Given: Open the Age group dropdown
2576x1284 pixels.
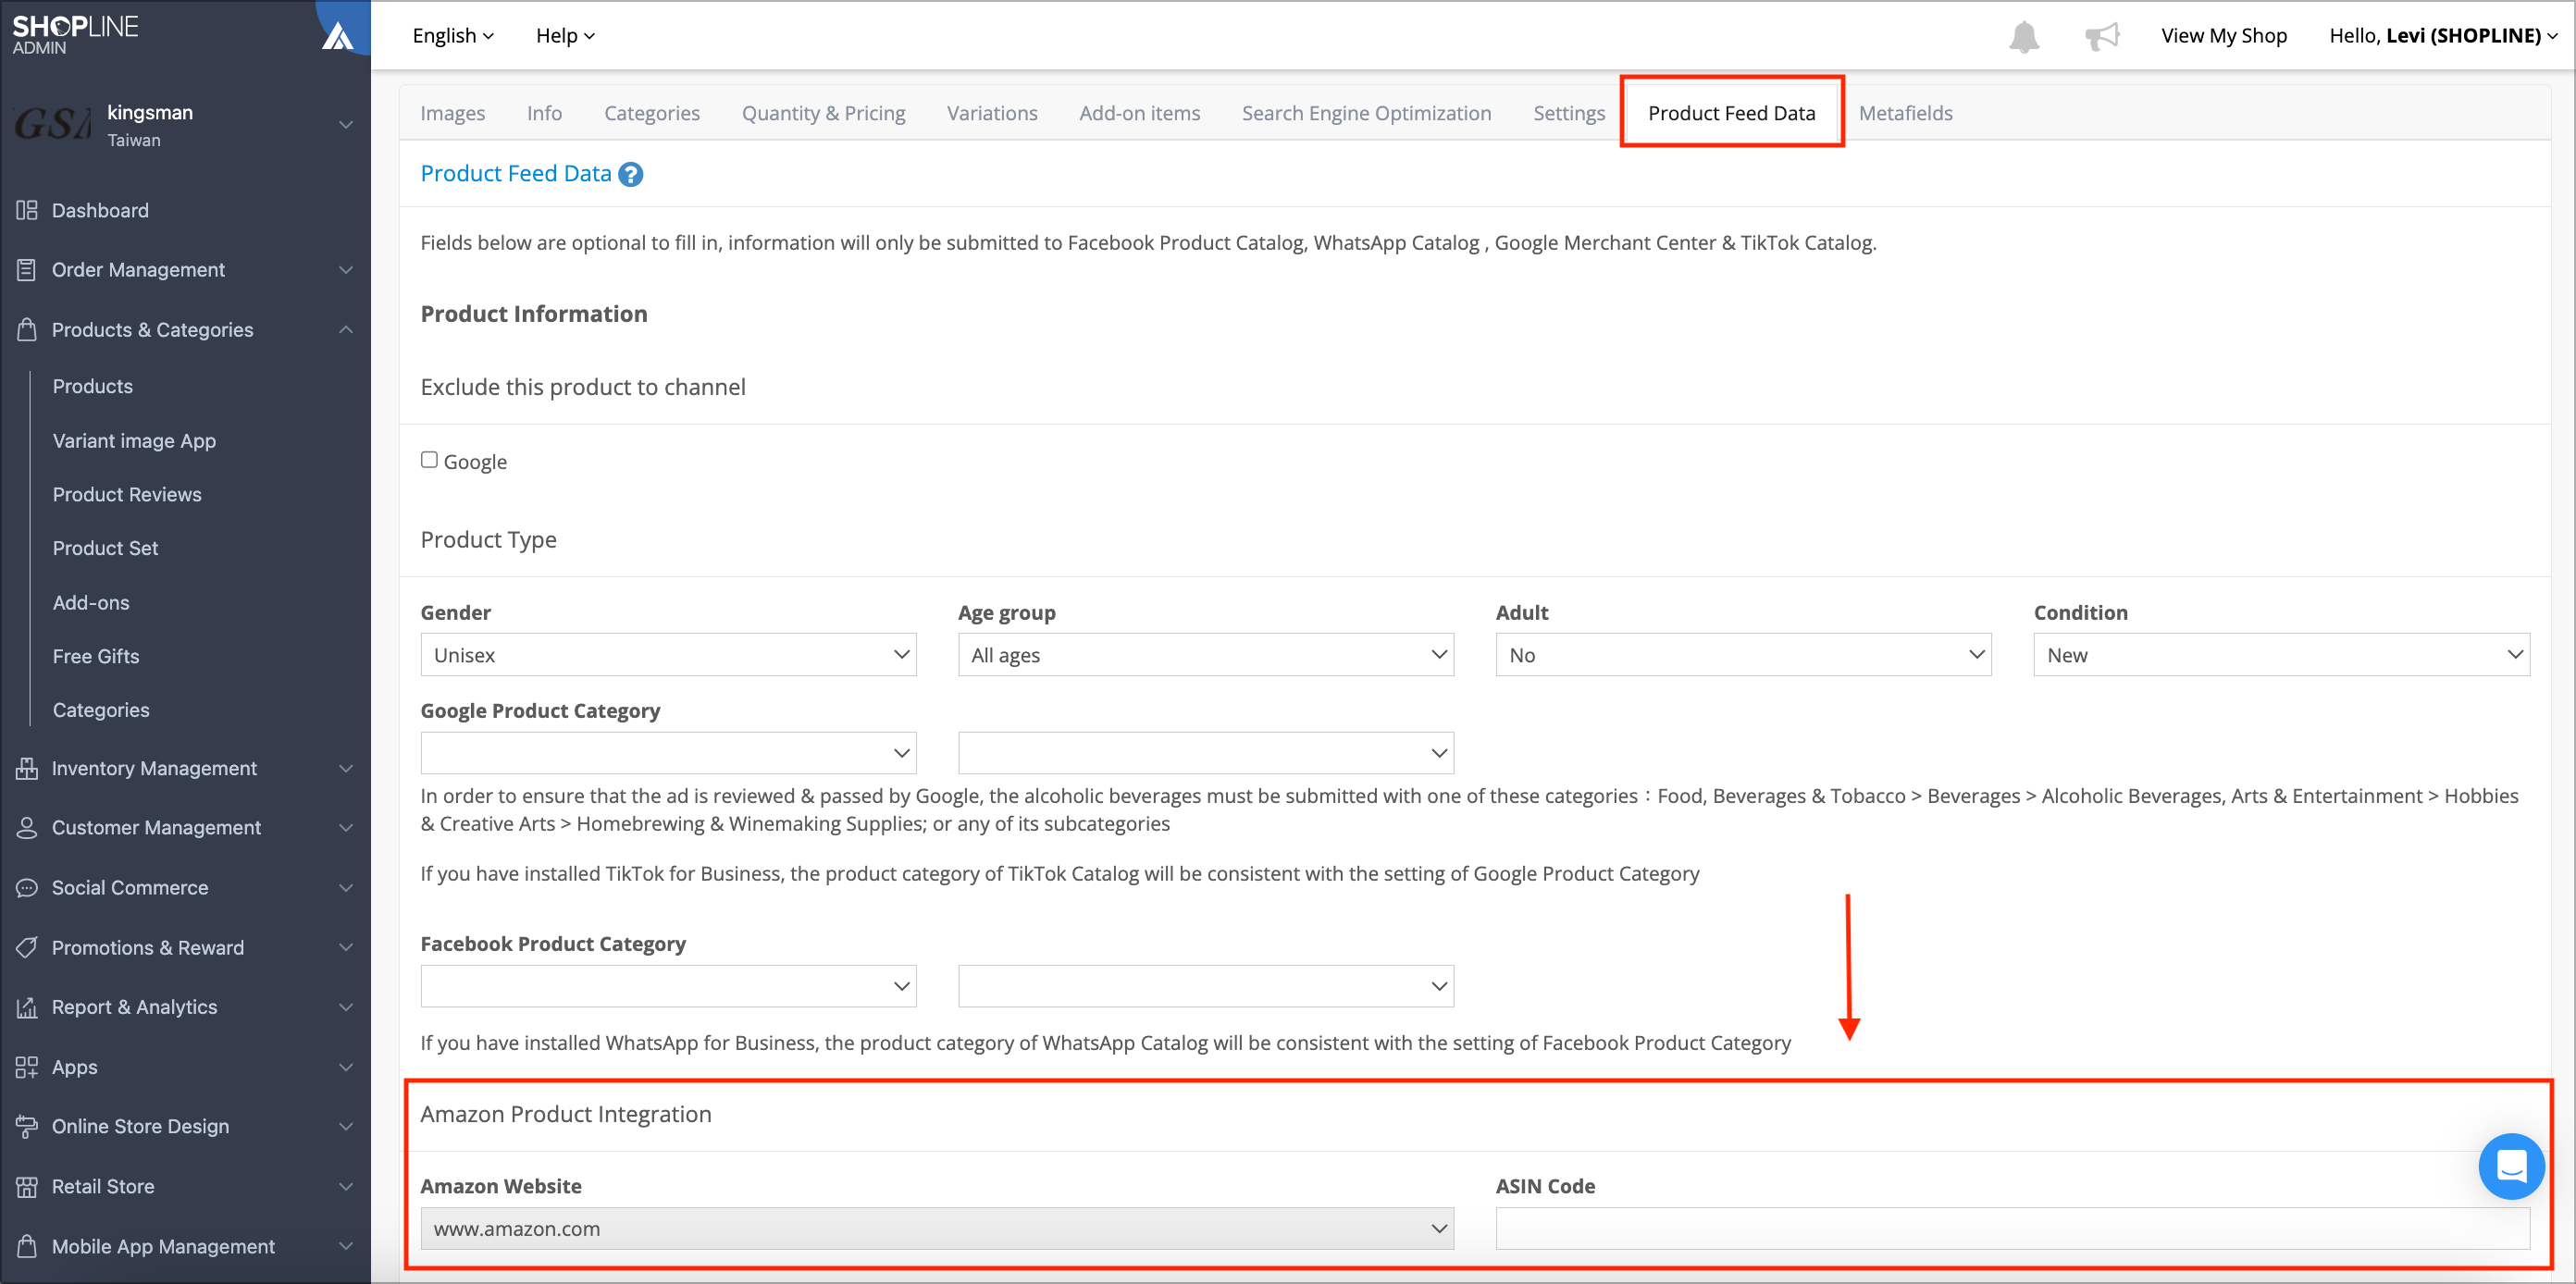Looking at the screenshot, I should coord(1205,655).
